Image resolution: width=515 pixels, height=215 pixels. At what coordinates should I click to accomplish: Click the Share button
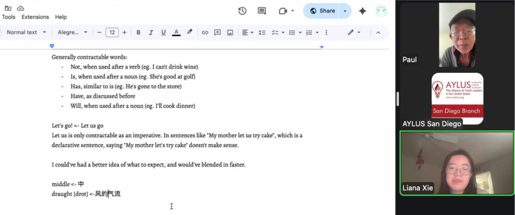click(x=322, y=11)
